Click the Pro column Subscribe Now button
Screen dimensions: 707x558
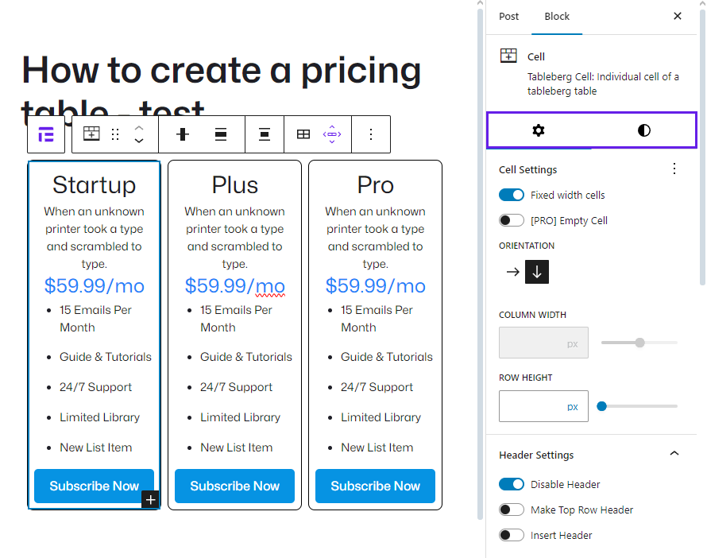point(375,486)
